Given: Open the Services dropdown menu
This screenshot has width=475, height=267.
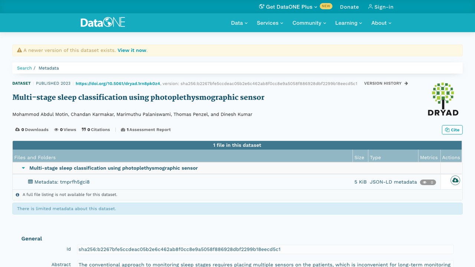Looking at the screenshot, I should point(270,23).
